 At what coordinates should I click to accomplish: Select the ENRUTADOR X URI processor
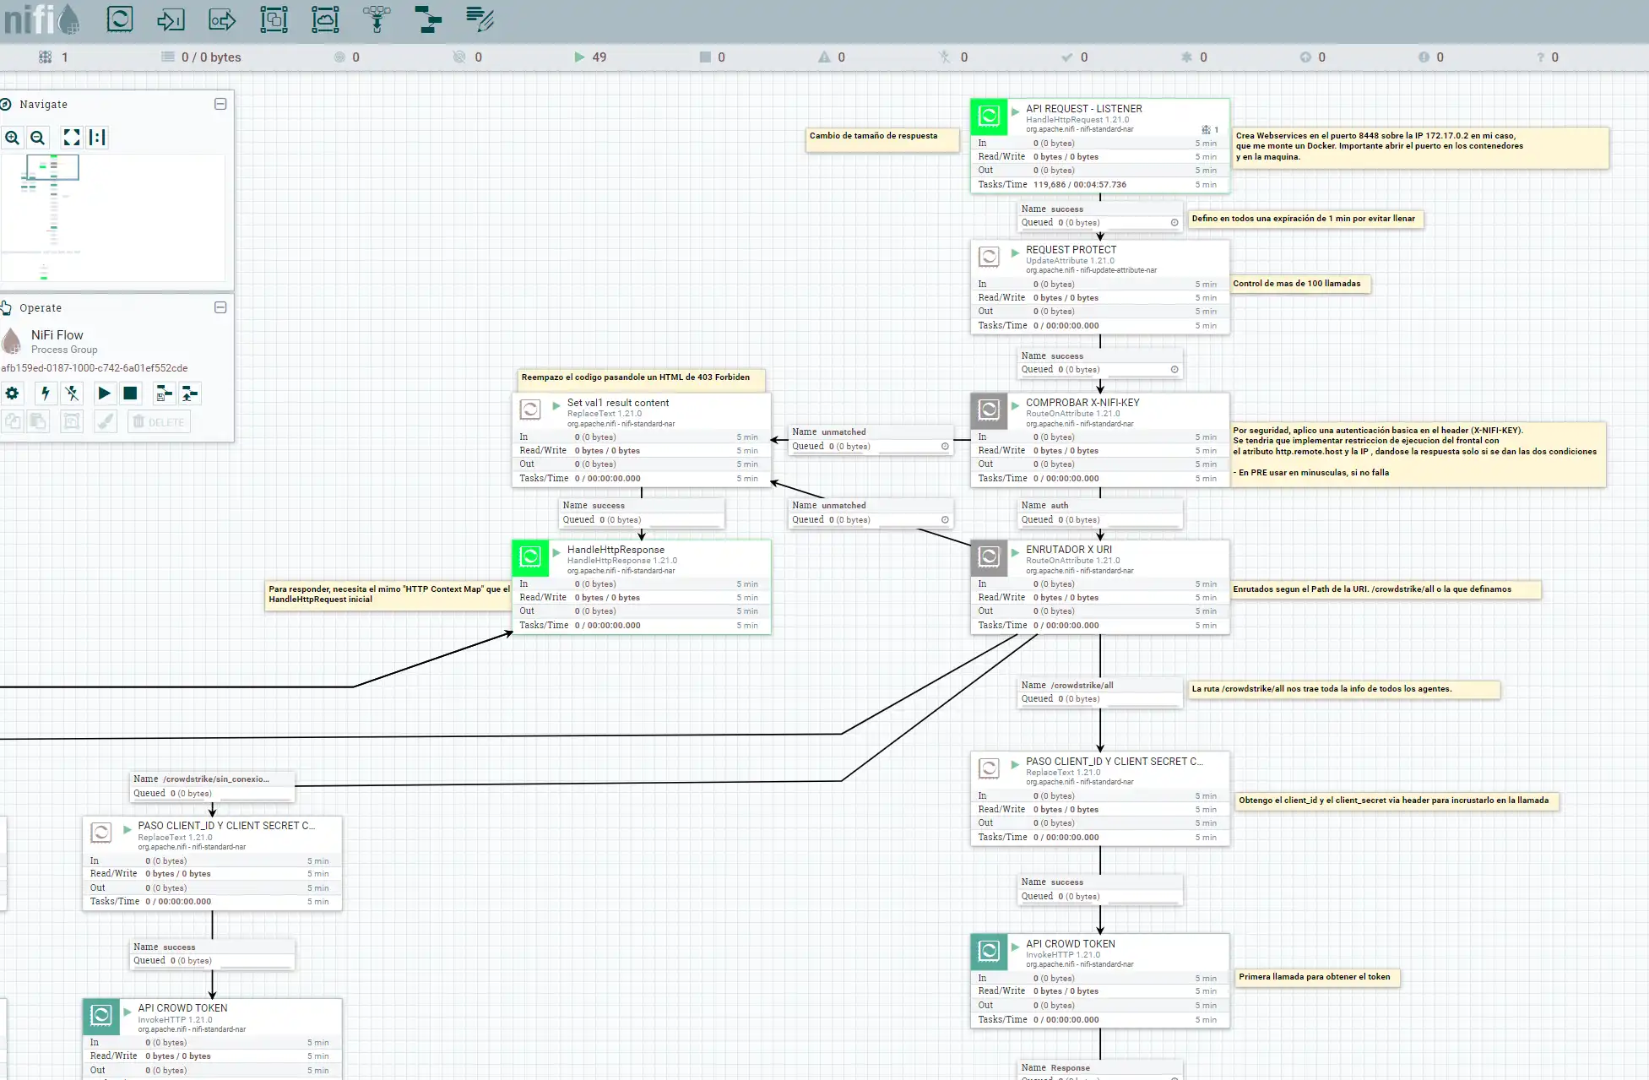pyautogui.click(x=1099, y=587)
